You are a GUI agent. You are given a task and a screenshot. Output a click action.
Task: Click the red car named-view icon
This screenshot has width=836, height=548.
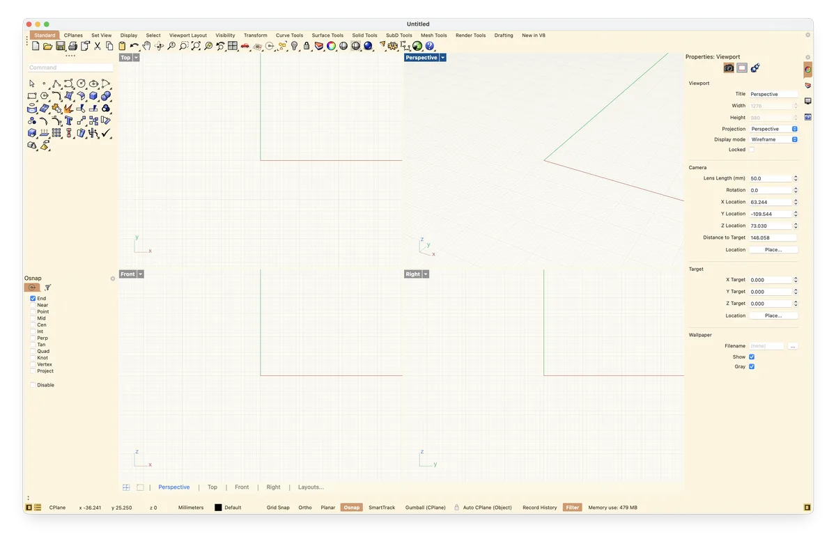(x=245, y=46)
